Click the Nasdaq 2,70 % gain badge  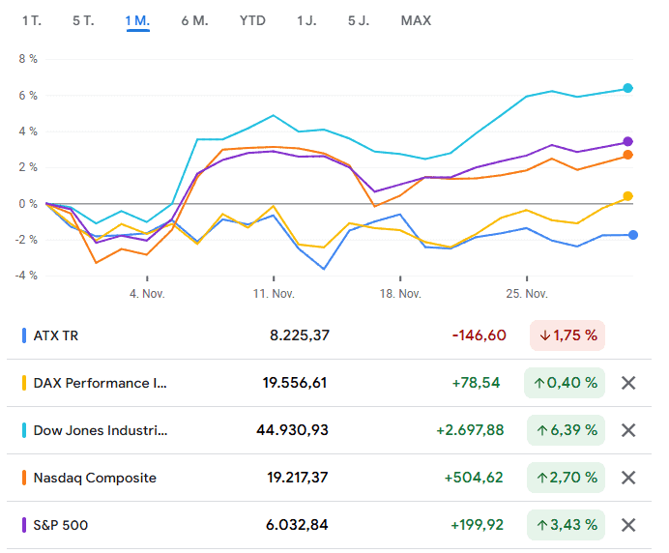pos(567,478)
